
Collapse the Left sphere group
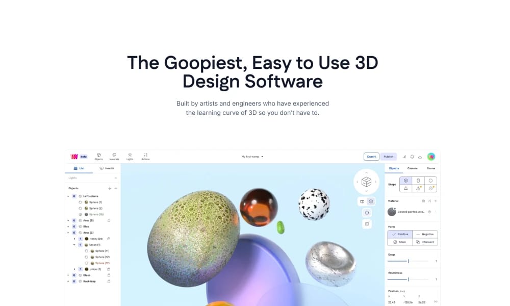[x=68, y=196]
